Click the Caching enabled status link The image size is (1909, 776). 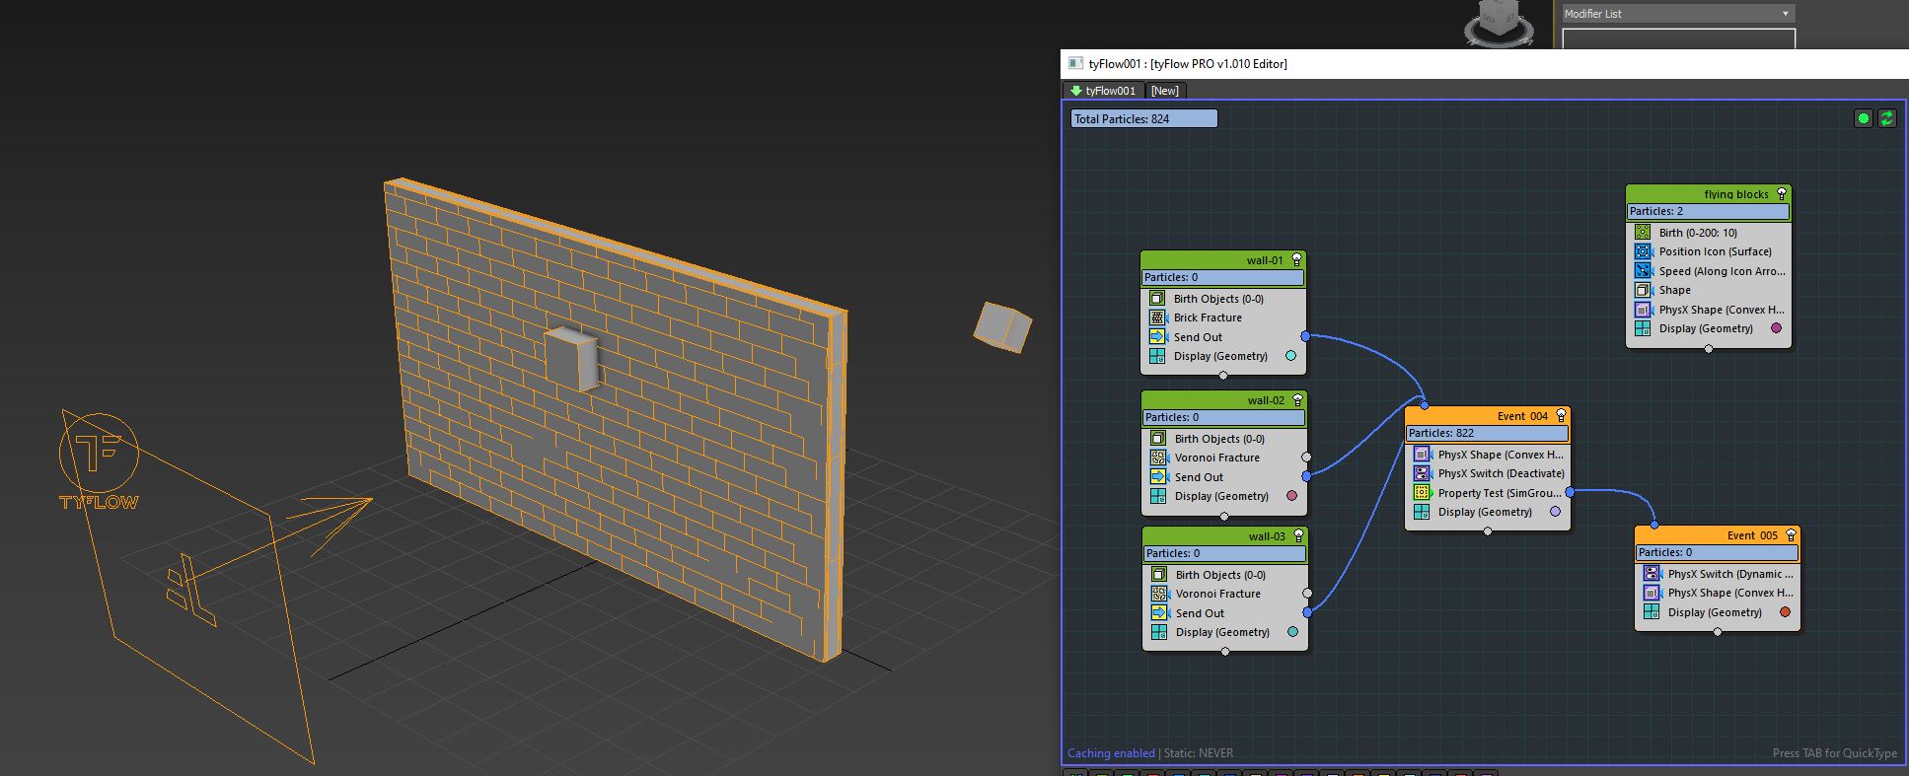[1111, 753]
